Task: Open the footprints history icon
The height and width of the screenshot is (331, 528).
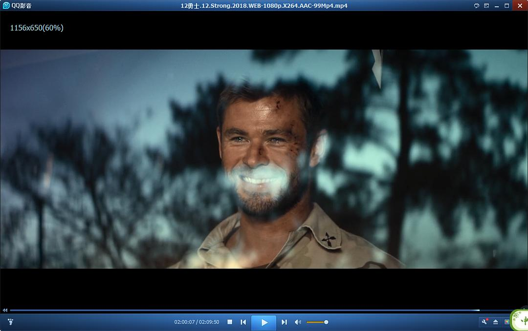Action: tap(10, 322)
